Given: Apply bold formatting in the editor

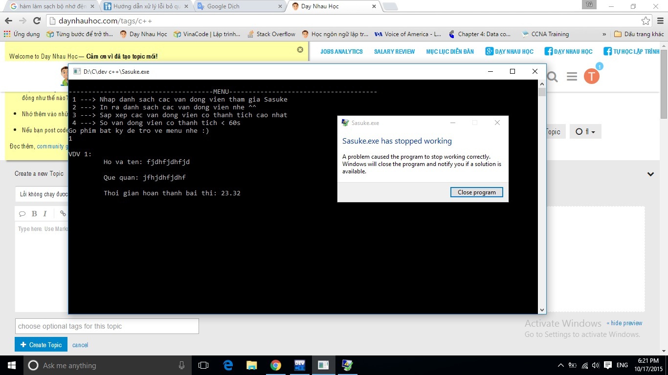Looking at the screenshot, I should point(34,213).
